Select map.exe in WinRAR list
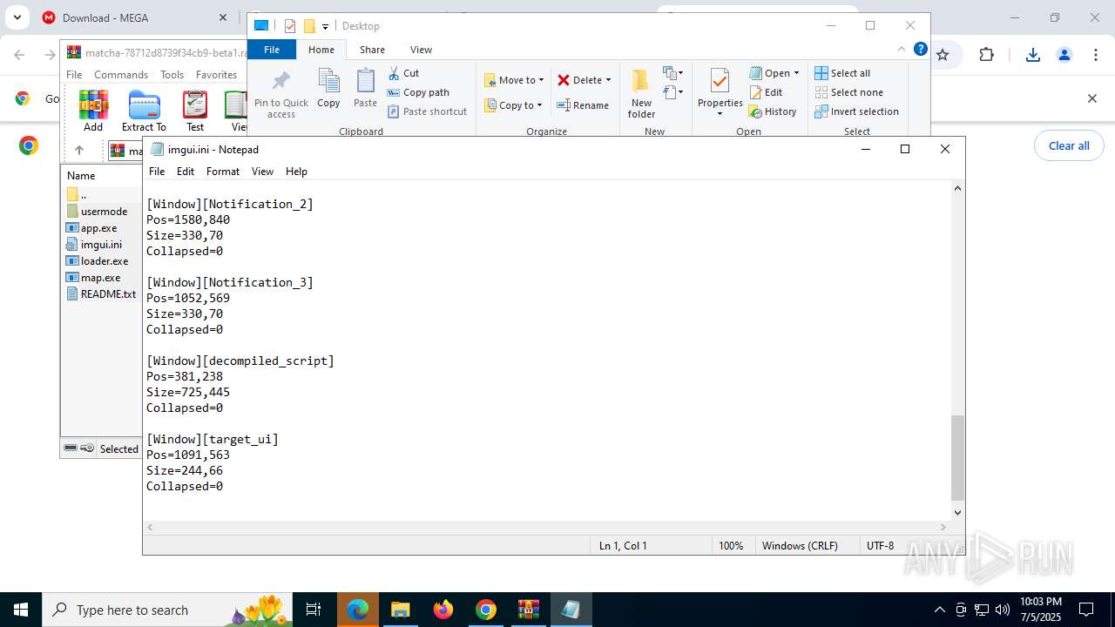The height and width of the screenshot is (627, 1115). [x=100, y=278]
